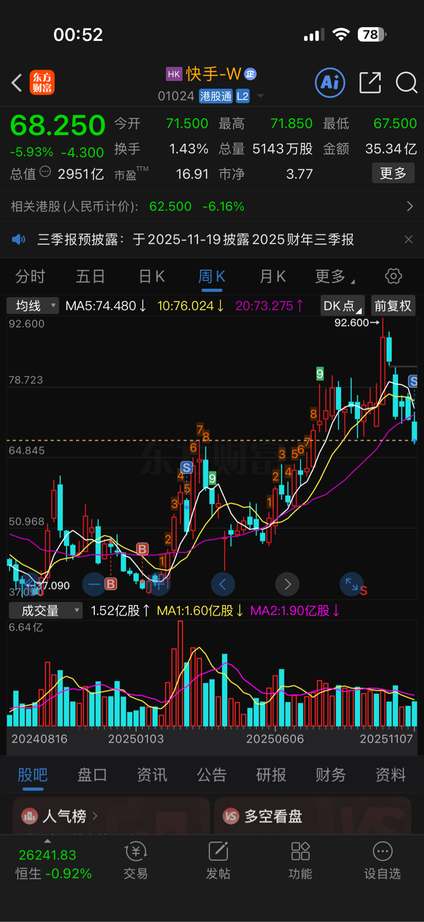Switch to the 资讯 tab
The height and width of the screenshot is (922, 424).
[152, 775]
